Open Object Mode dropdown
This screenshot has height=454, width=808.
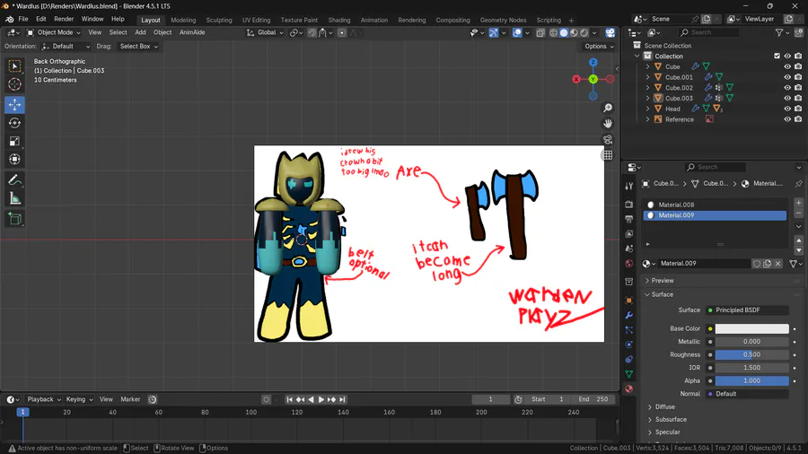(54, 32)
